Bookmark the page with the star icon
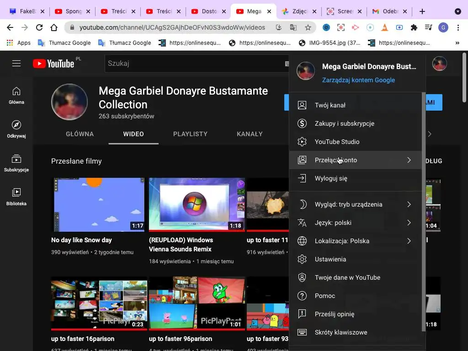The image size is (468, 351). click(x=308, y=27)
